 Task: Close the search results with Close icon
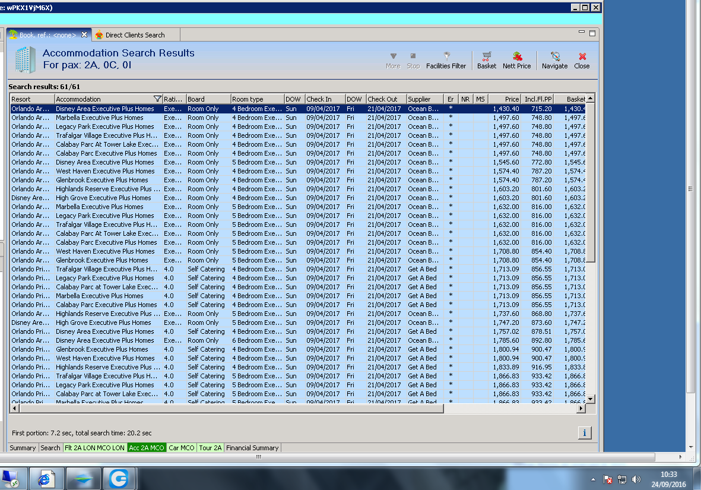pyautogui.click(x=582, y=61)
